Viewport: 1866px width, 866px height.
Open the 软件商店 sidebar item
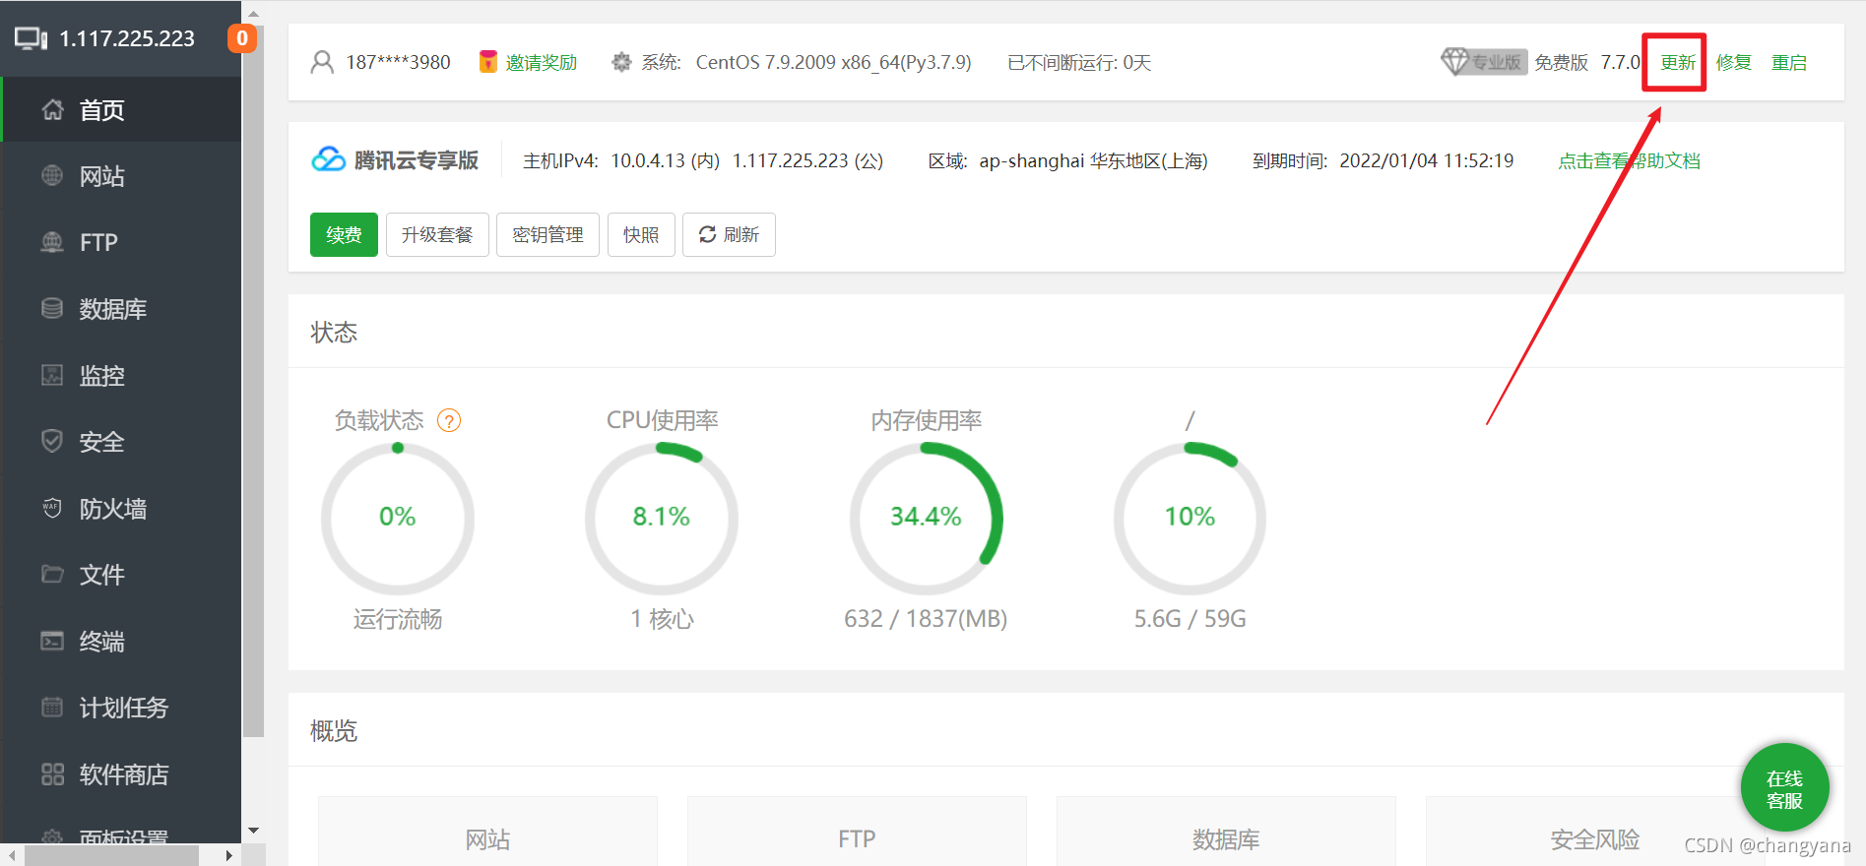tap(121, 773)
